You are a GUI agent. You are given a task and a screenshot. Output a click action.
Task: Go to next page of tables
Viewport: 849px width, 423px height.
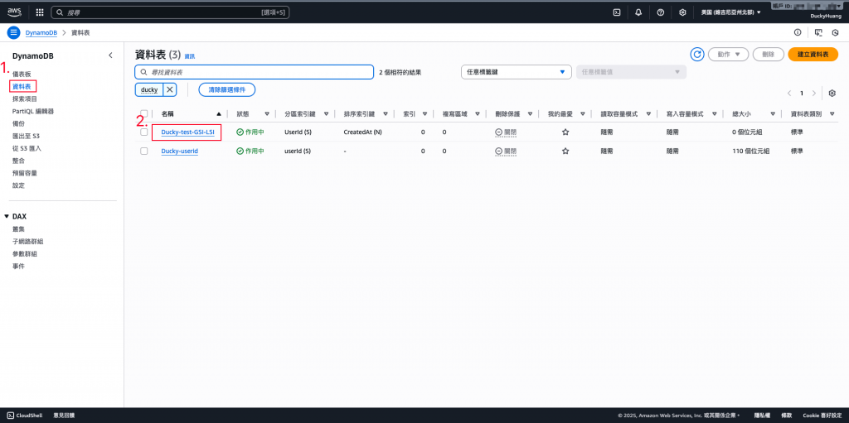(814, 93)
